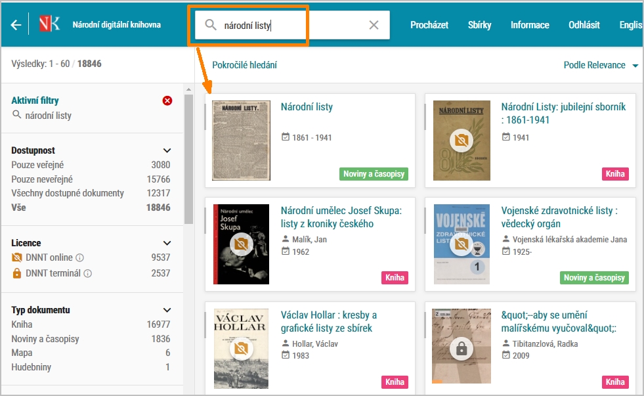
Task: Open the "aby se umění malířskému" title
Action: (559, 322)
